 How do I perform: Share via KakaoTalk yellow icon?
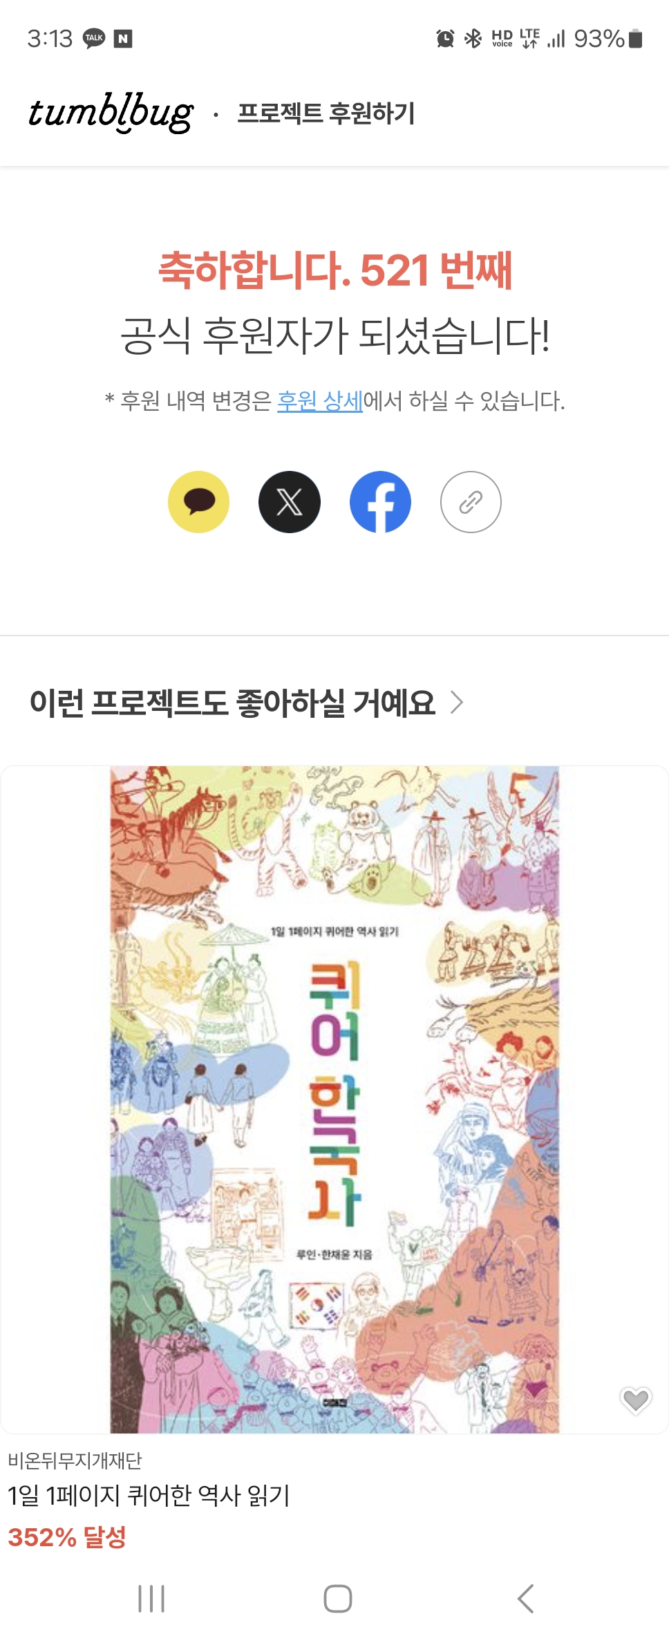(199, 502)
